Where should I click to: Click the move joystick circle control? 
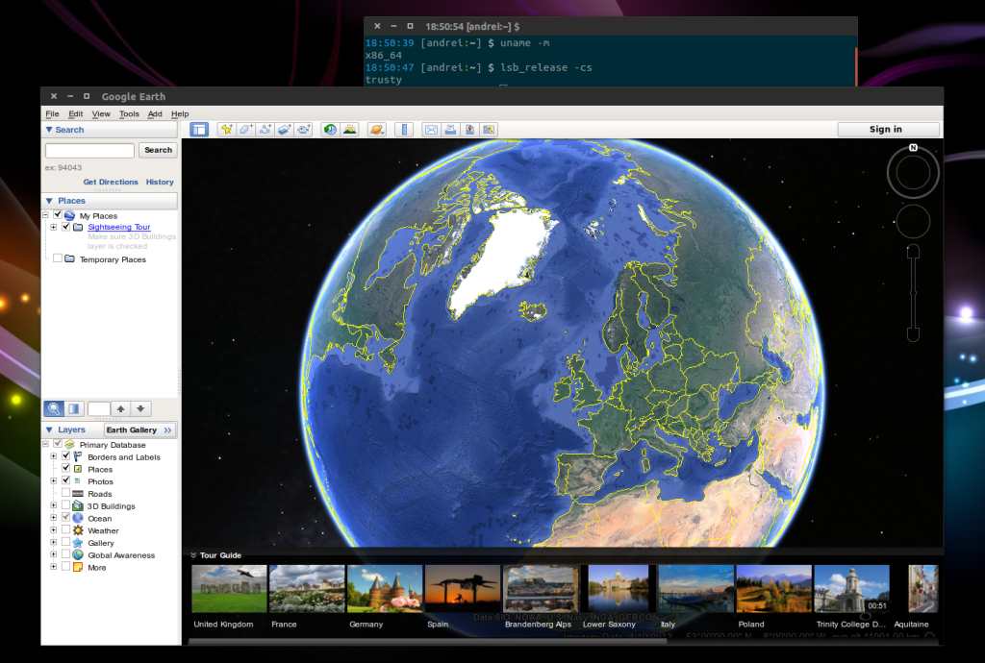[913, 221]
